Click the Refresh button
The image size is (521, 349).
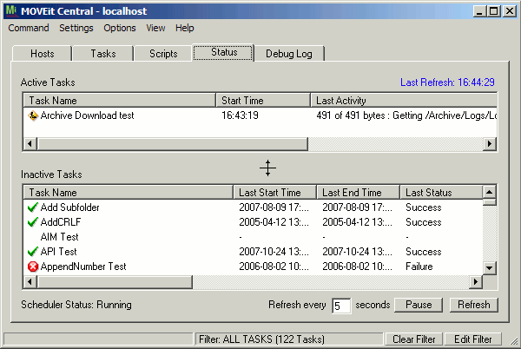[474, 305]
